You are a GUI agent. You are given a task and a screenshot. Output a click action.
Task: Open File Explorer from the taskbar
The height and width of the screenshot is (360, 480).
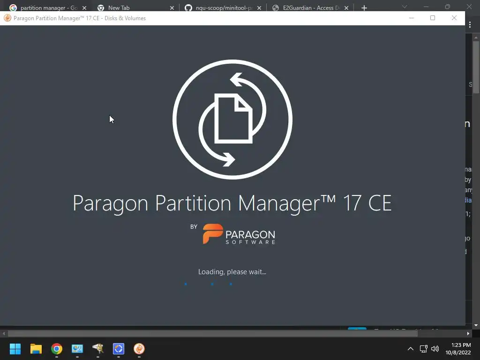pos(36,349)
